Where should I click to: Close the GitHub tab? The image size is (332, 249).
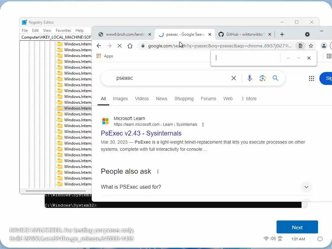click(x=269, y=34)
